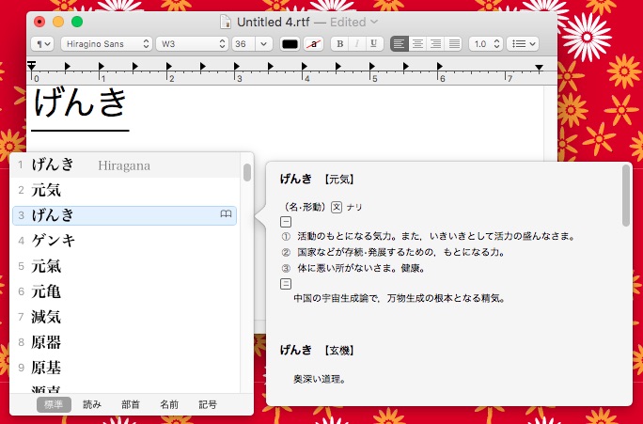643x424 pixels.
Task: Justify the text
Action: 454,44
